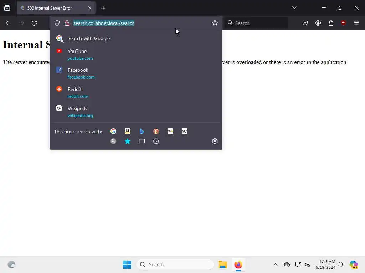Search in History clock icon

click(x=156, y=141)
